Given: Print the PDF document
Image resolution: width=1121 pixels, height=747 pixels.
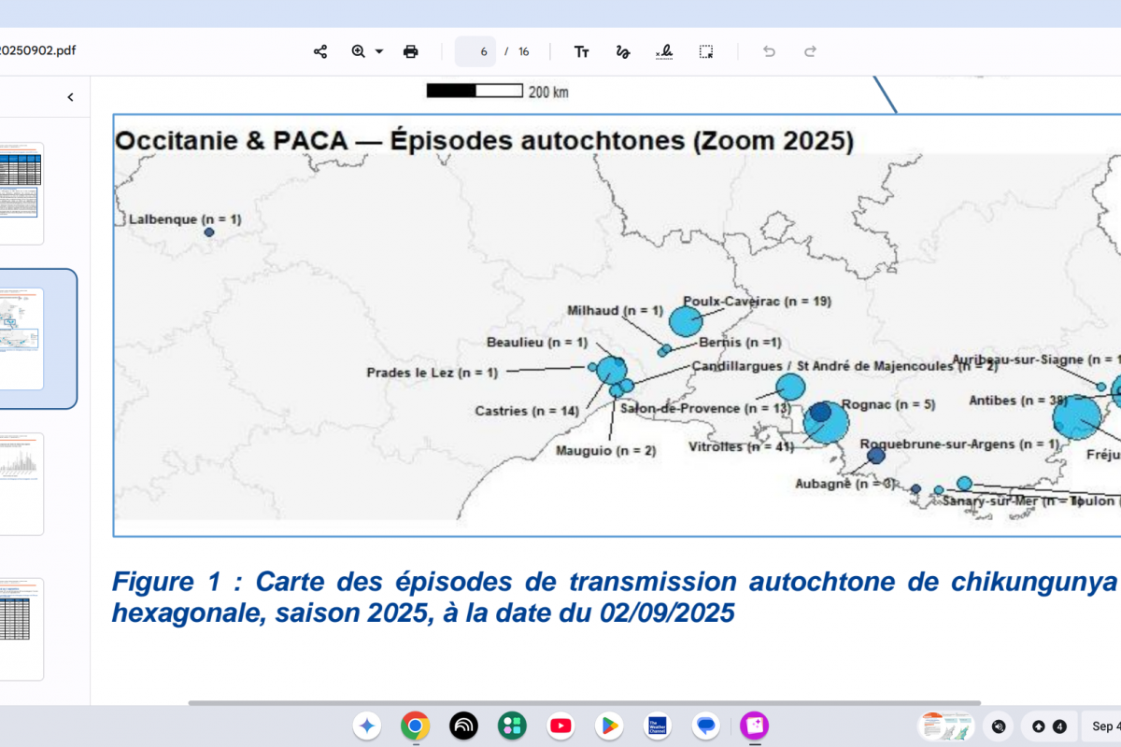Looking at the screenshot, I should tap(410, 51).
